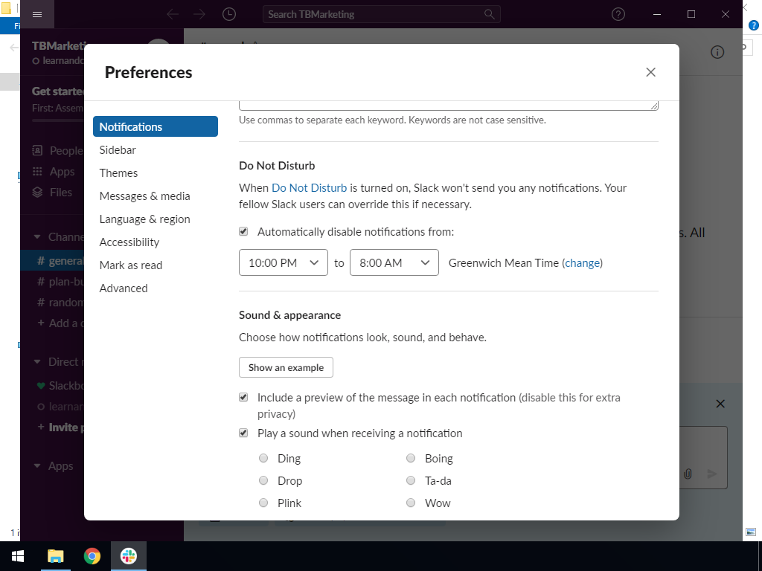Click the channel details info icon

click(717, 52)
